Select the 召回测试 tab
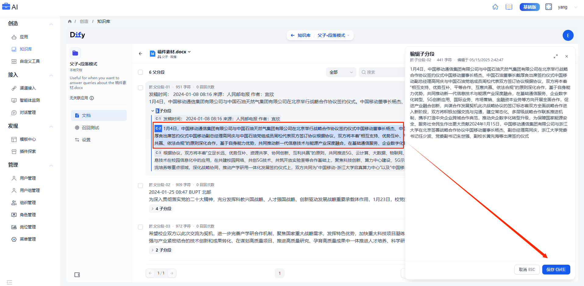The height and width of the screenshot is (286, 584). pos(99,128)
